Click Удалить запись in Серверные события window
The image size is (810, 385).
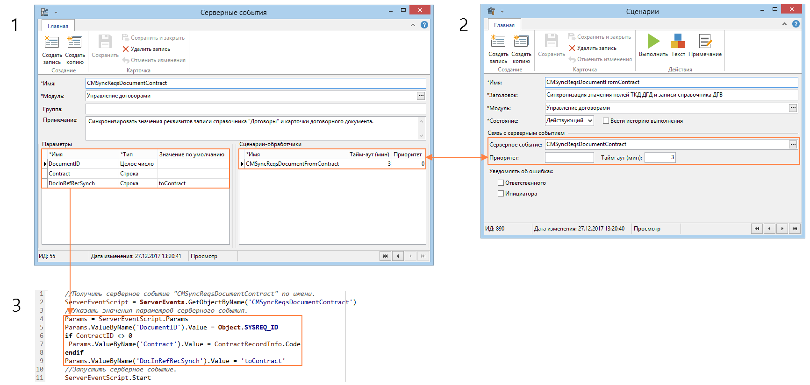point(146,49)
